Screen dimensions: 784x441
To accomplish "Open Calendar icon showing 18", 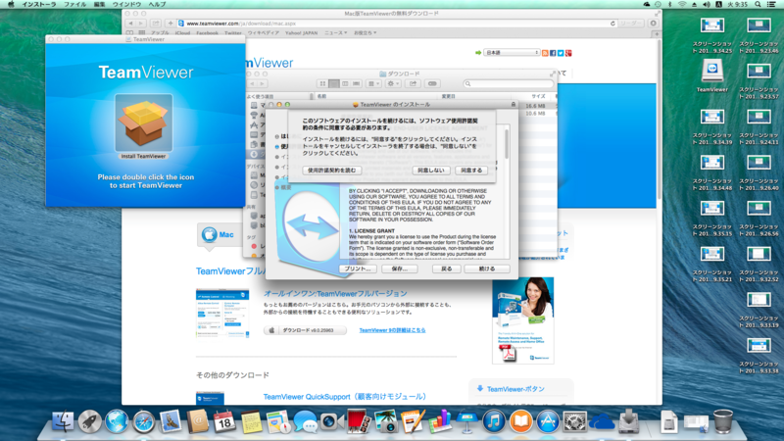I will (x=224, y=421).
